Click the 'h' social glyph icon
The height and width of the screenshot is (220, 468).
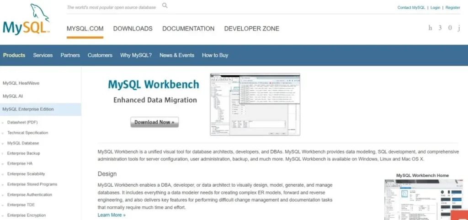coord(430,28)
